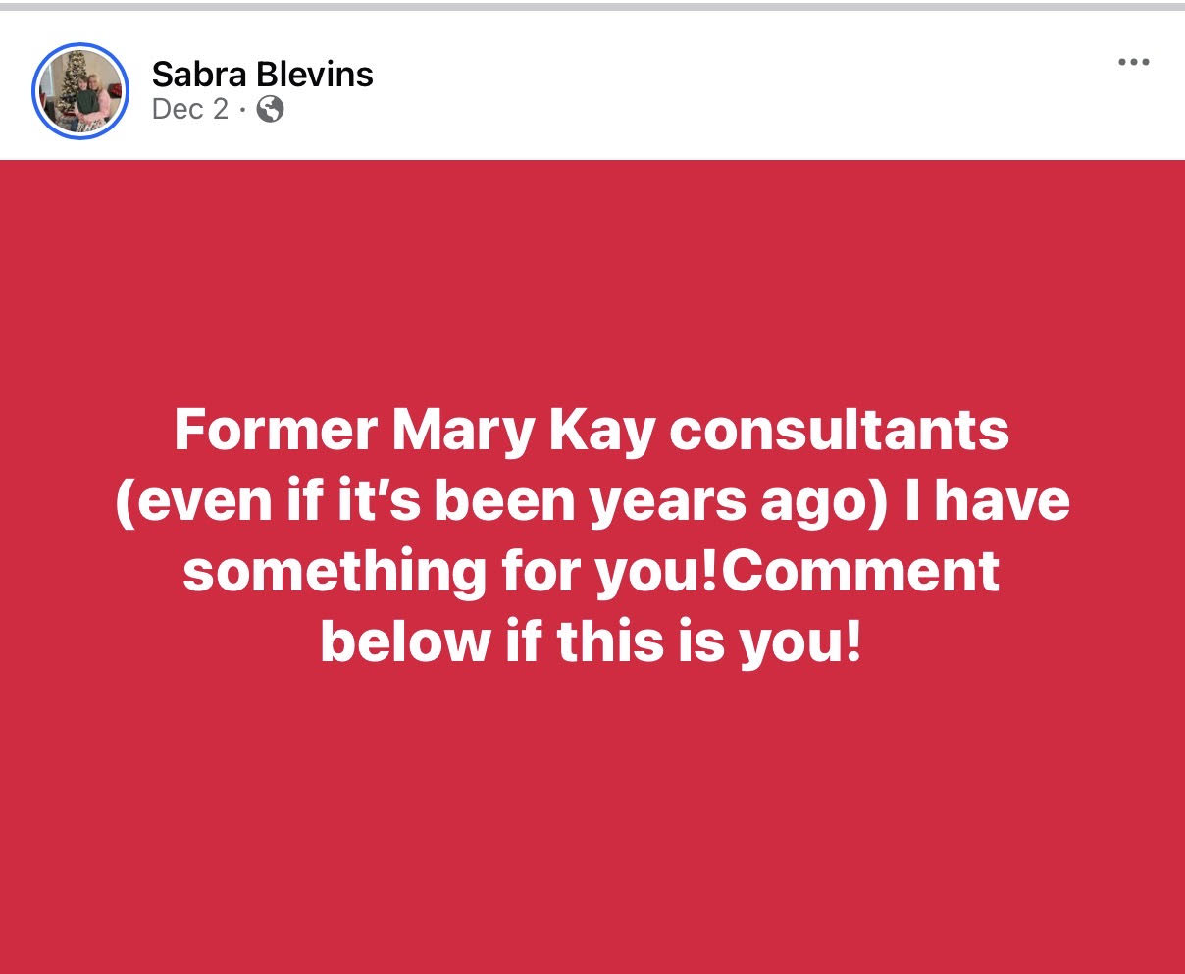Click the dot separator after Dec 2

coord(242,110)
